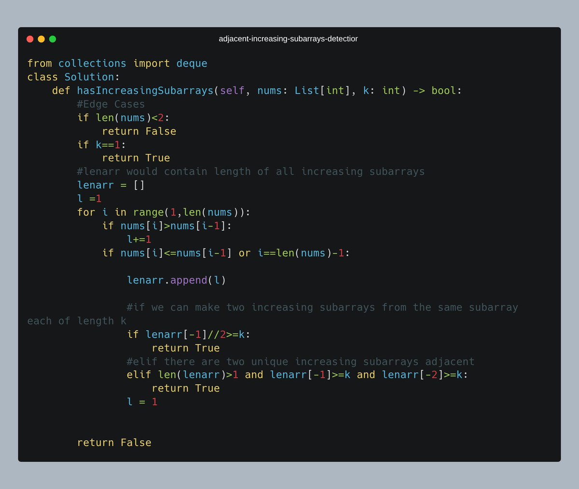The height and width of the screenshot is (489, 579).
Task: Click the '#elif there are two unique' comment
Action: [x=301, y=361]
